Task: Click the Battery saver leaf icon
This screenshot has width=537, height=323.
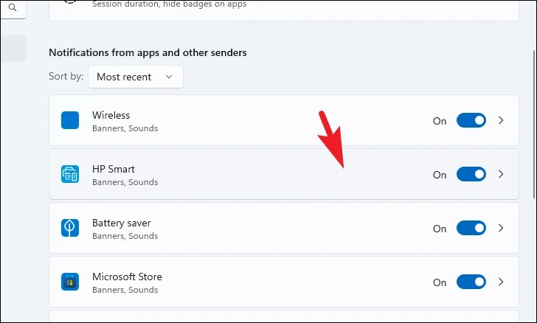Action: pyautogui.click(x=70, y=228)
